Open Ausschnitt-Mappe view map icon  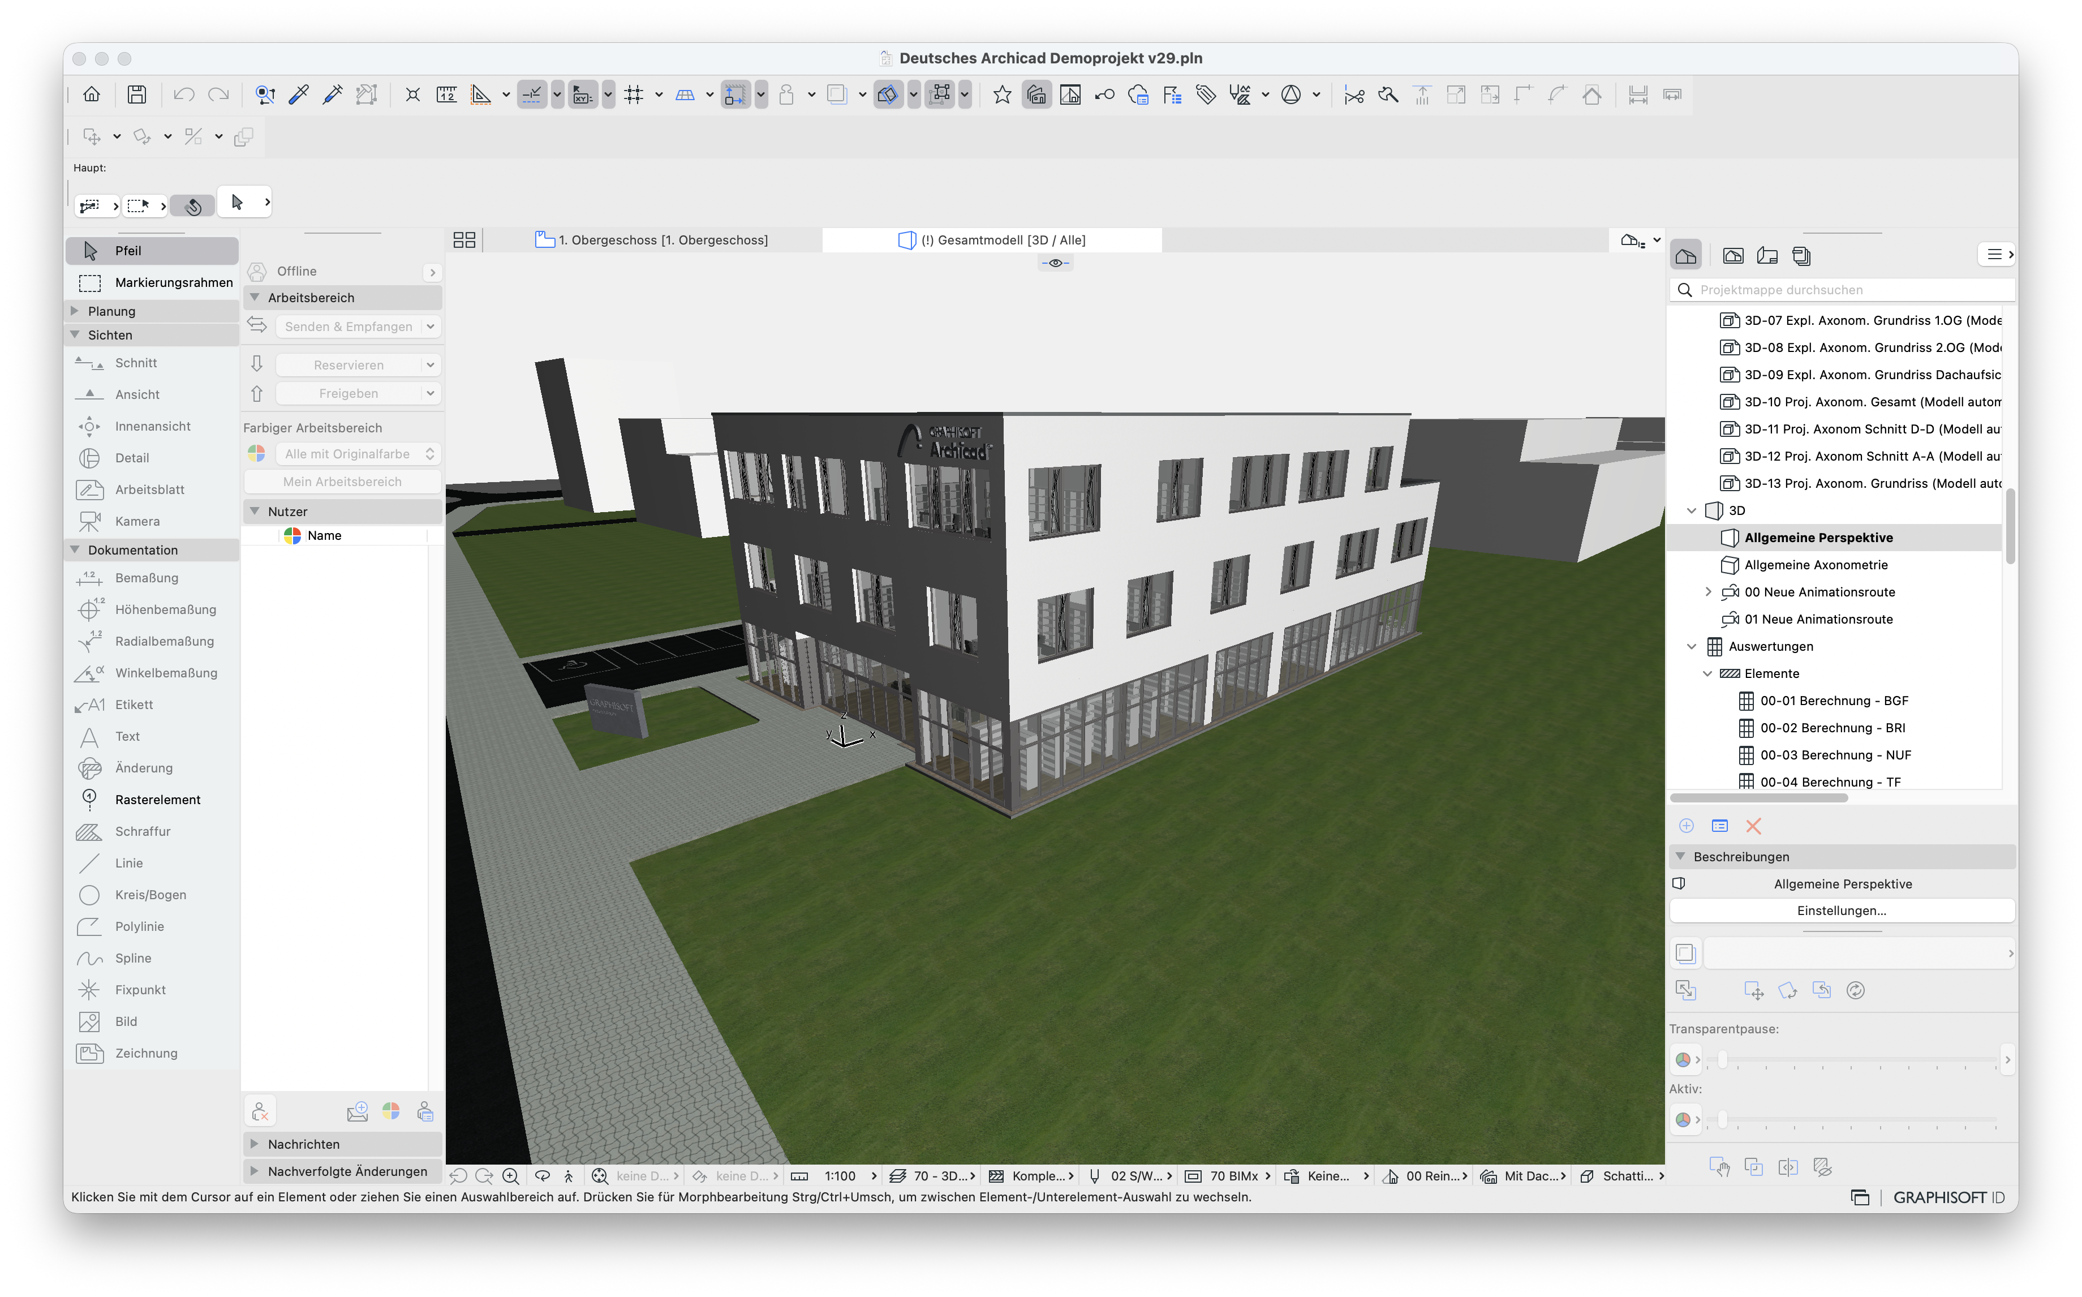[1733, 256]
